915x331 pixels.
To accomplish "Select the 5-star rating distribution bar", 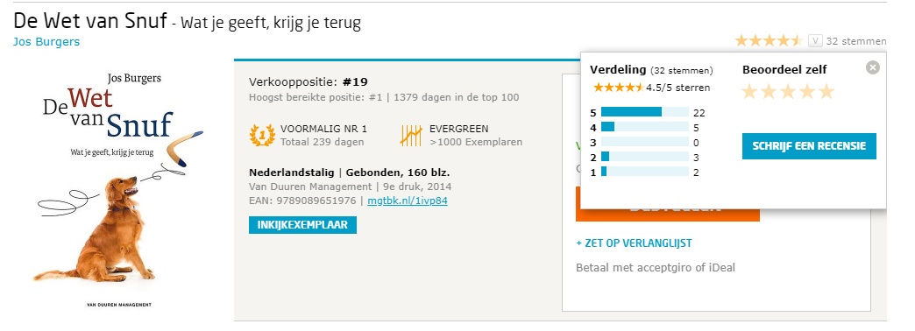I will coord(645,112).
